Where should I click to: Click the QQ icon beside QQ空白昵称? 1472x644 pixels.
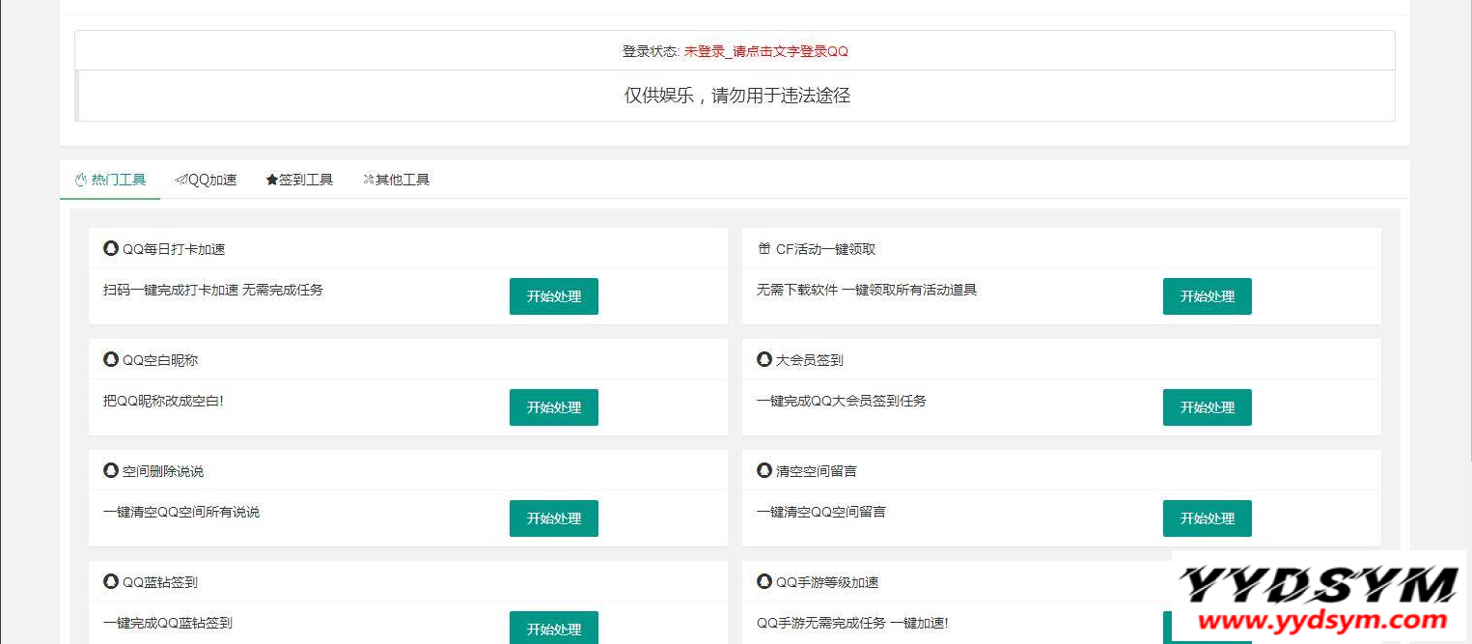point(111,359)
